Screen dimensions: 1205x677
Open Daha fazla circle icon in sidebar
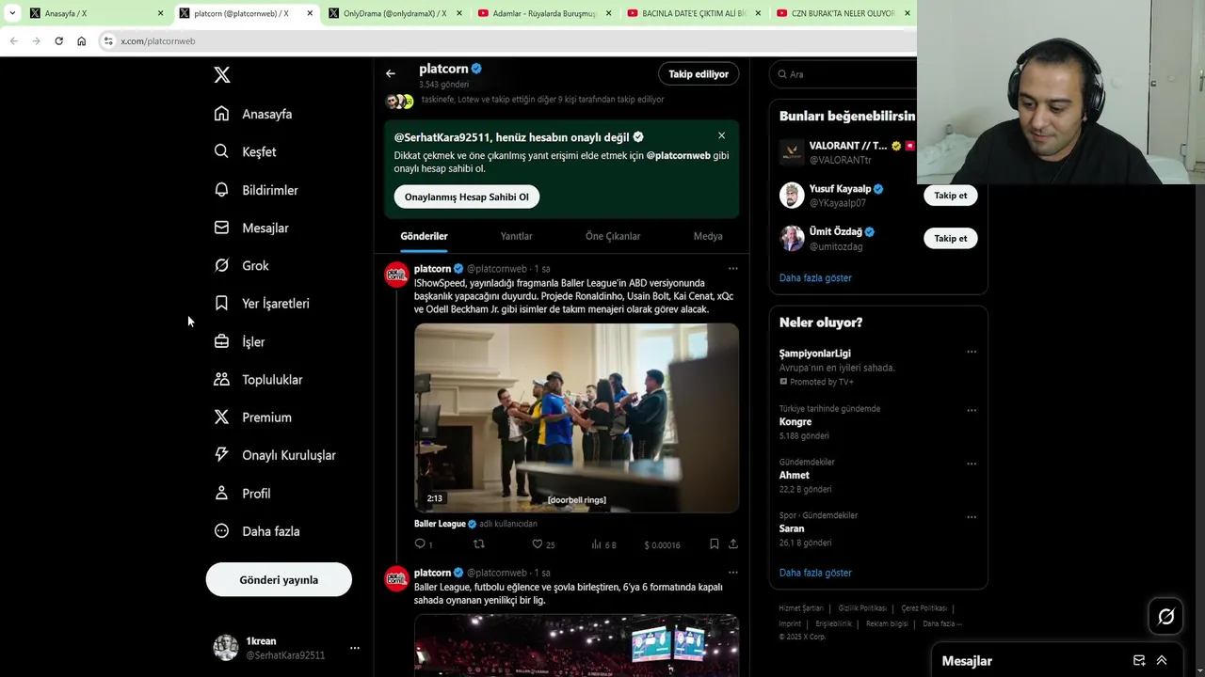[x=221, y=530]
